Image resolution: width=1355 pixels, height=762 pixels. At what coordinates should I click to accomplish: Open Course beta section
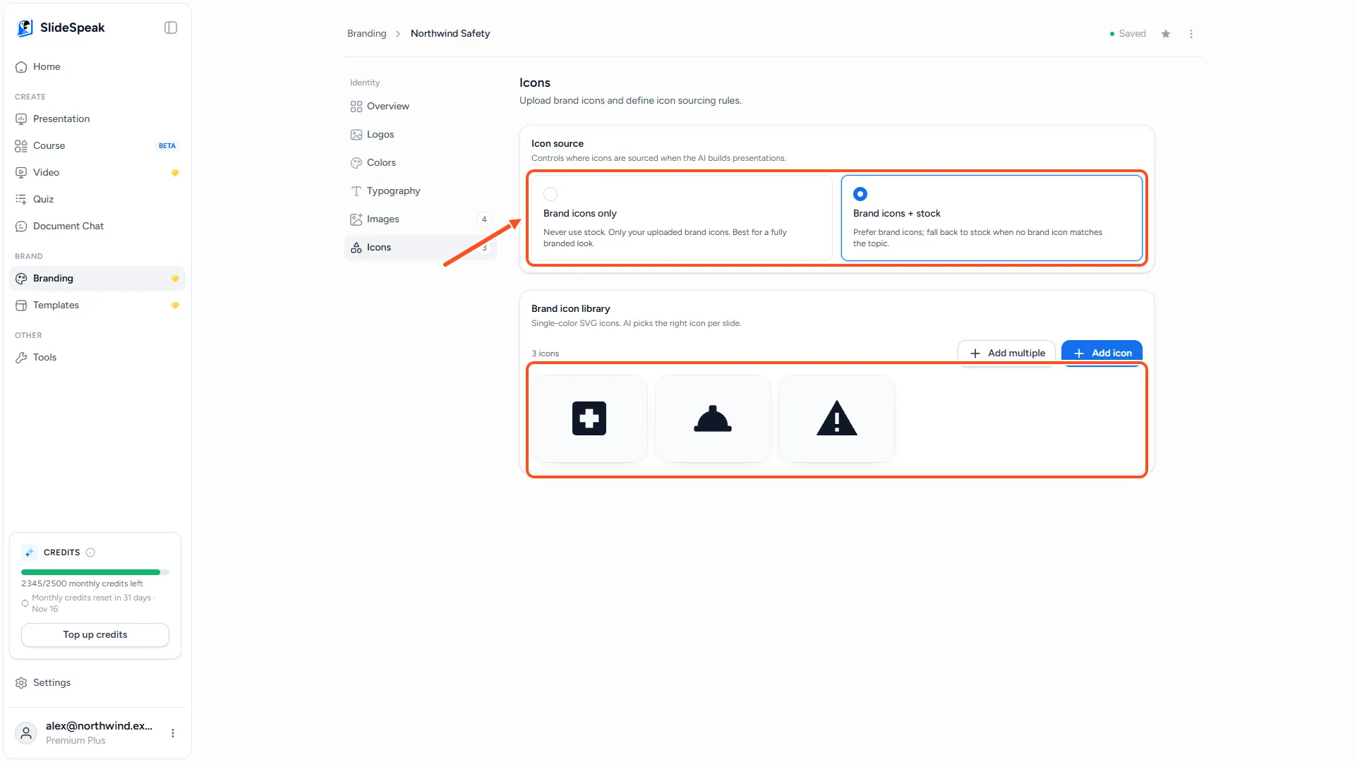coord(97,145)
